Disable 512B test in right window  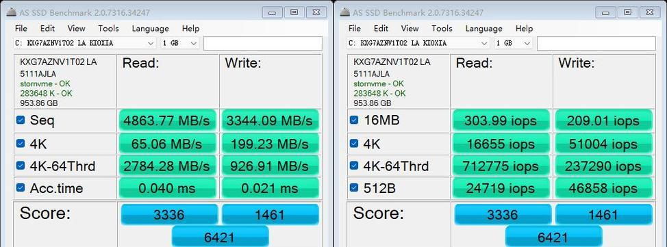pyautogui.click(x=354, y=187)
